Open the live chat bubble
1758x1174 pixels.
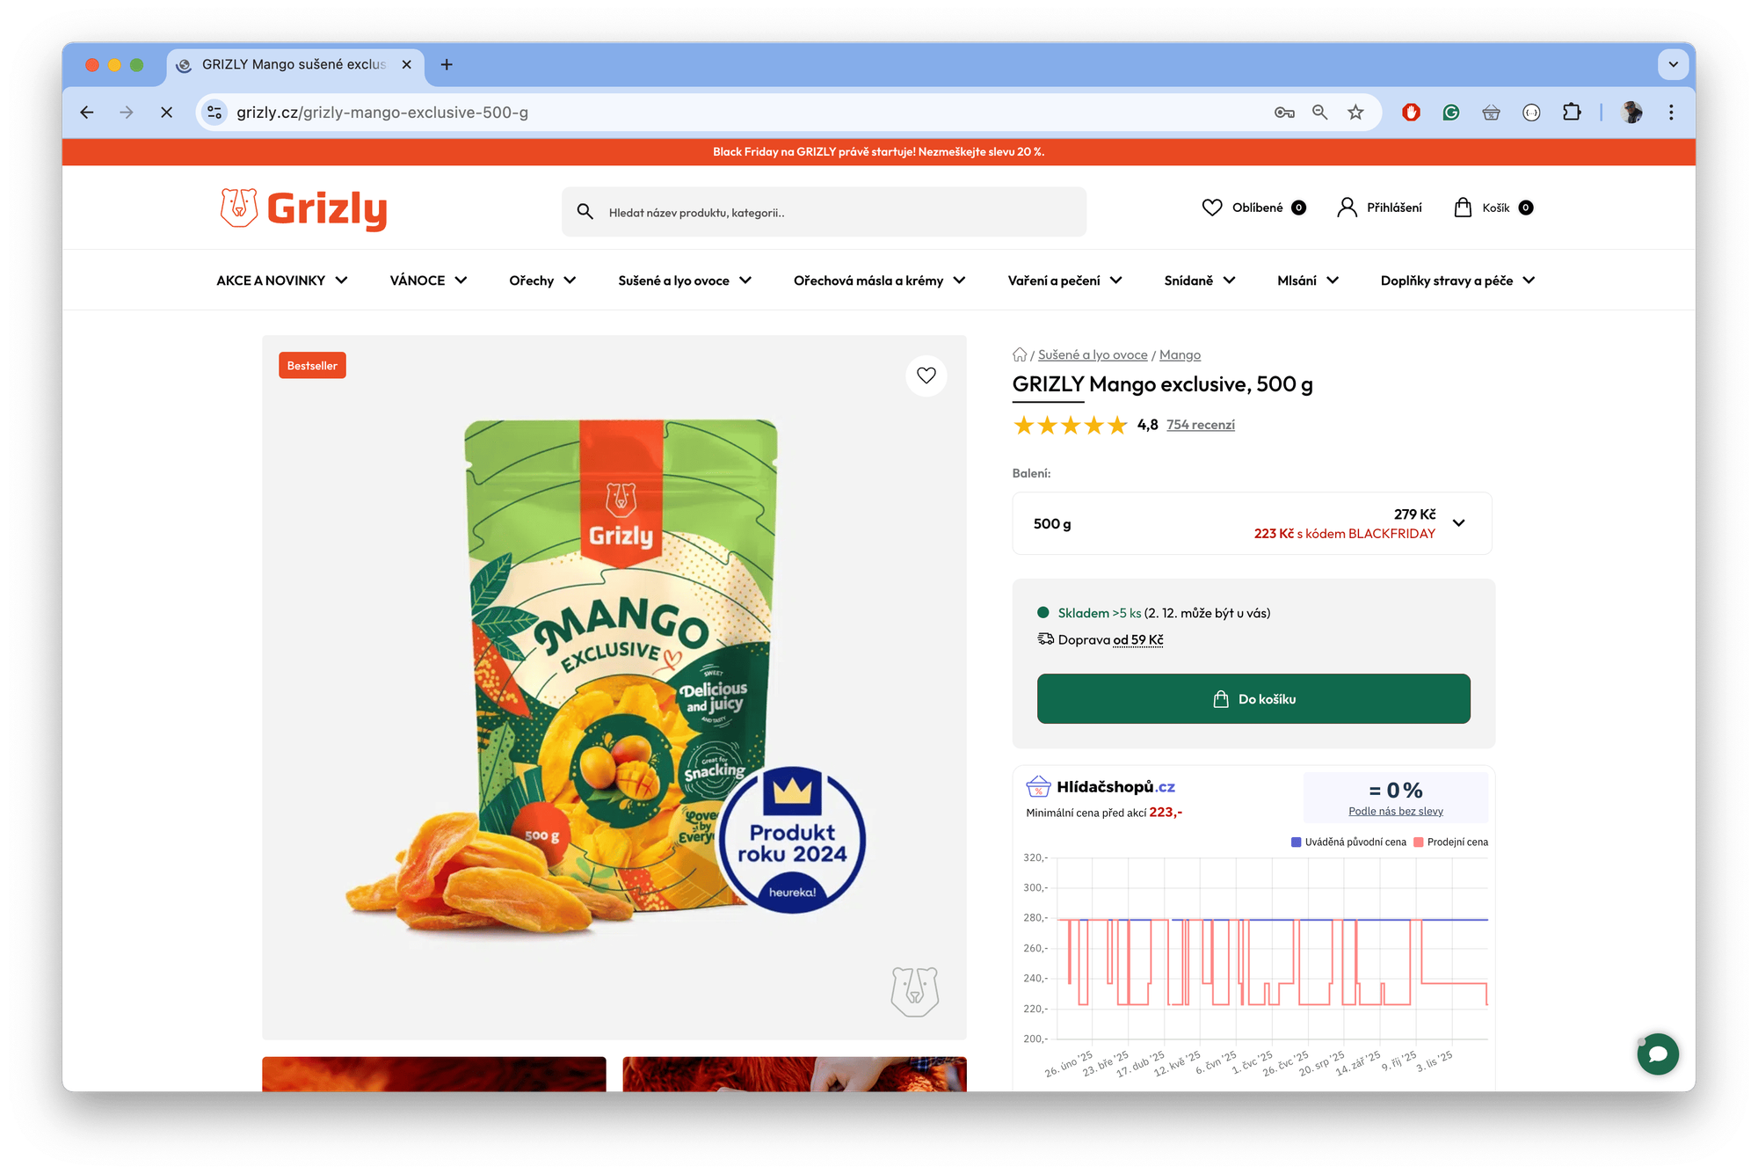tap(1658, 1054)
